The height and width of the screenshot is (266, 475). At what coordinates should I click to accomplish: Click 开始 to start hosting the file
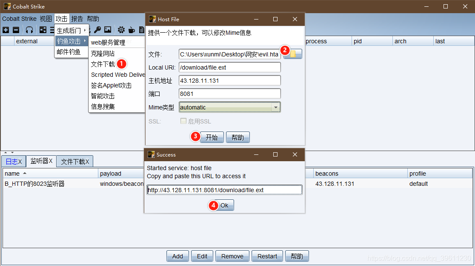point(212,137)
